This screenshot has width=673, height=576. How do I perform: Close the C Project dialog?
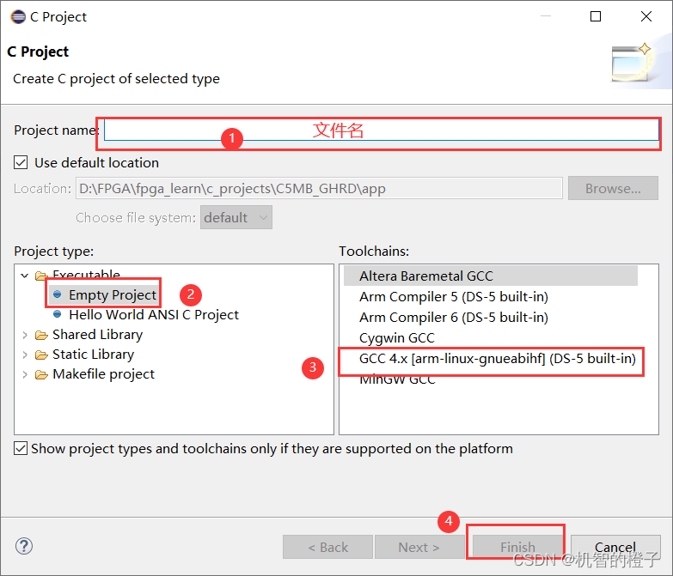click(x=646, y=16)
